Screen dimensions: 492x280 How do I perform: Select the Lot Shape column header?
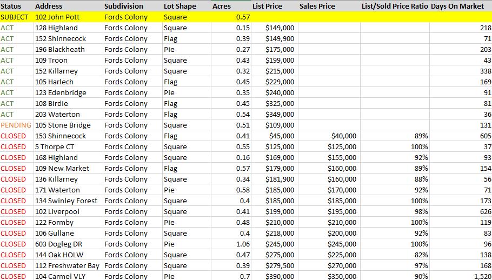pyautogui.click(x=187, y=6)
